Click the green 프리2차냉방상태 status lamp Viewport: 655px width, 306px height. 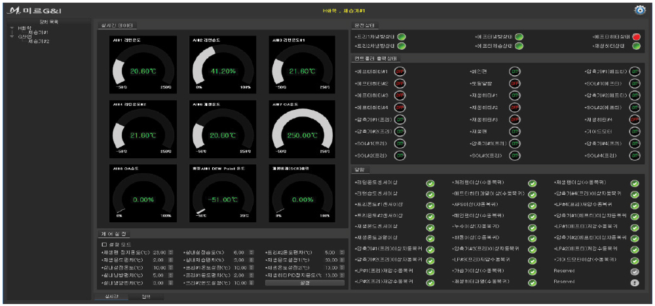(402, 46)
